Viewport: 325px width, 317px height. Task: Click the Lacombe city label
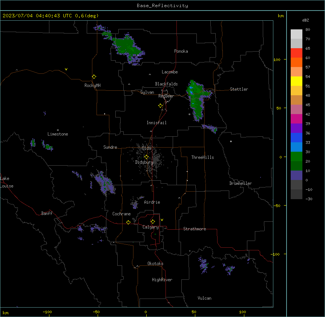pyautogui.click(x=170, y=72)
